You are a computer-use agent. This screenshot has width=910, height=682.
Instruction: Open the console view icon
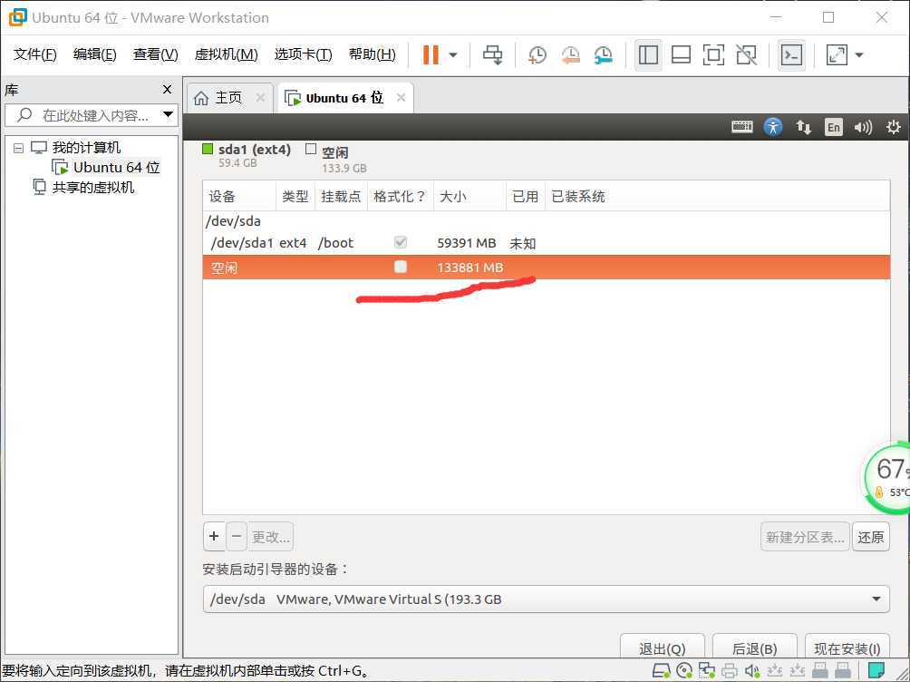click(791, 55)
